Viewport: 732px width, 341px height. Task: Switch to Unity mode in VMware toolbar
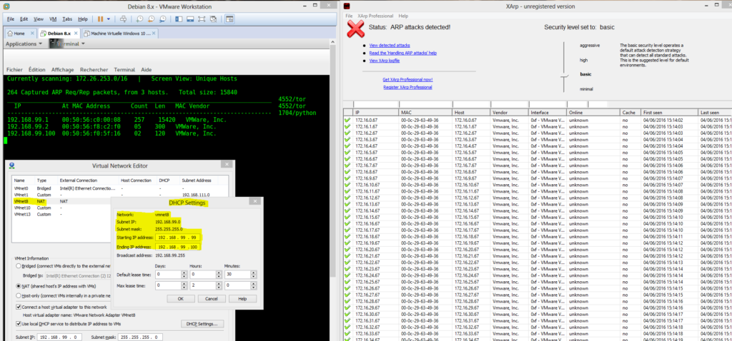(212, 19)
